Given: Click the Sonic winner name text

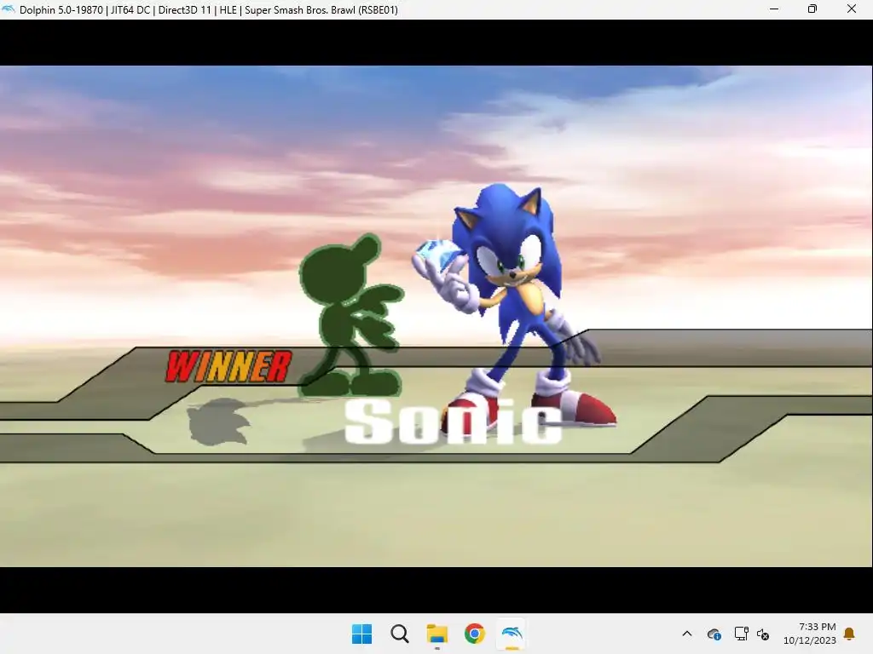Looking at the screenshot, I should [x=454, y=422].
